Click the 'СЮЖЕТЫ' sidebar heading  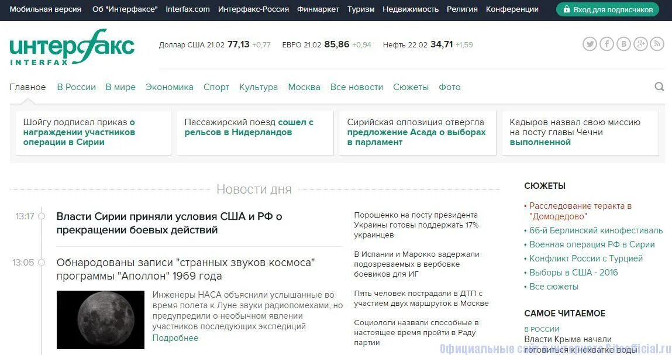pos(545,186)
